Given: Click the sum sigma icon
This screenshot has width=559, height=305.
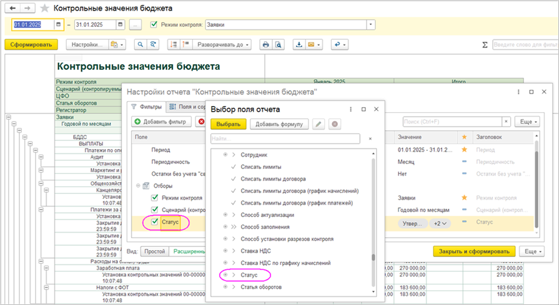Looking at the screenshot, I should (485, 45).
